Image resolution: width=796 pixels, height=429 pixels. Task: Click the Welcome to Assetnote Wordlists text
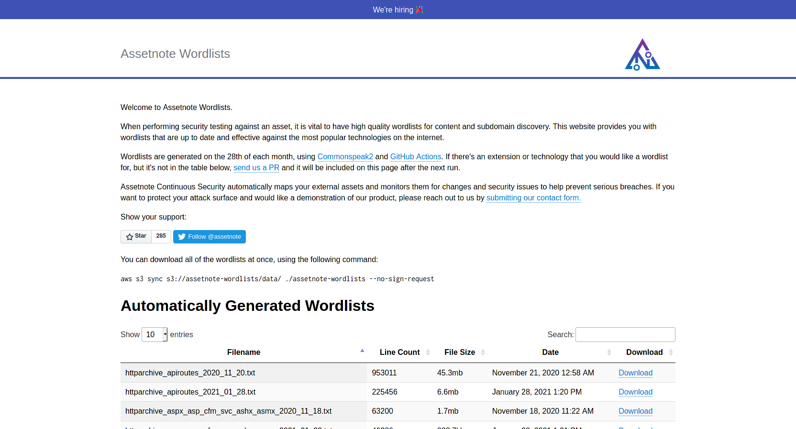pos(177,107)
